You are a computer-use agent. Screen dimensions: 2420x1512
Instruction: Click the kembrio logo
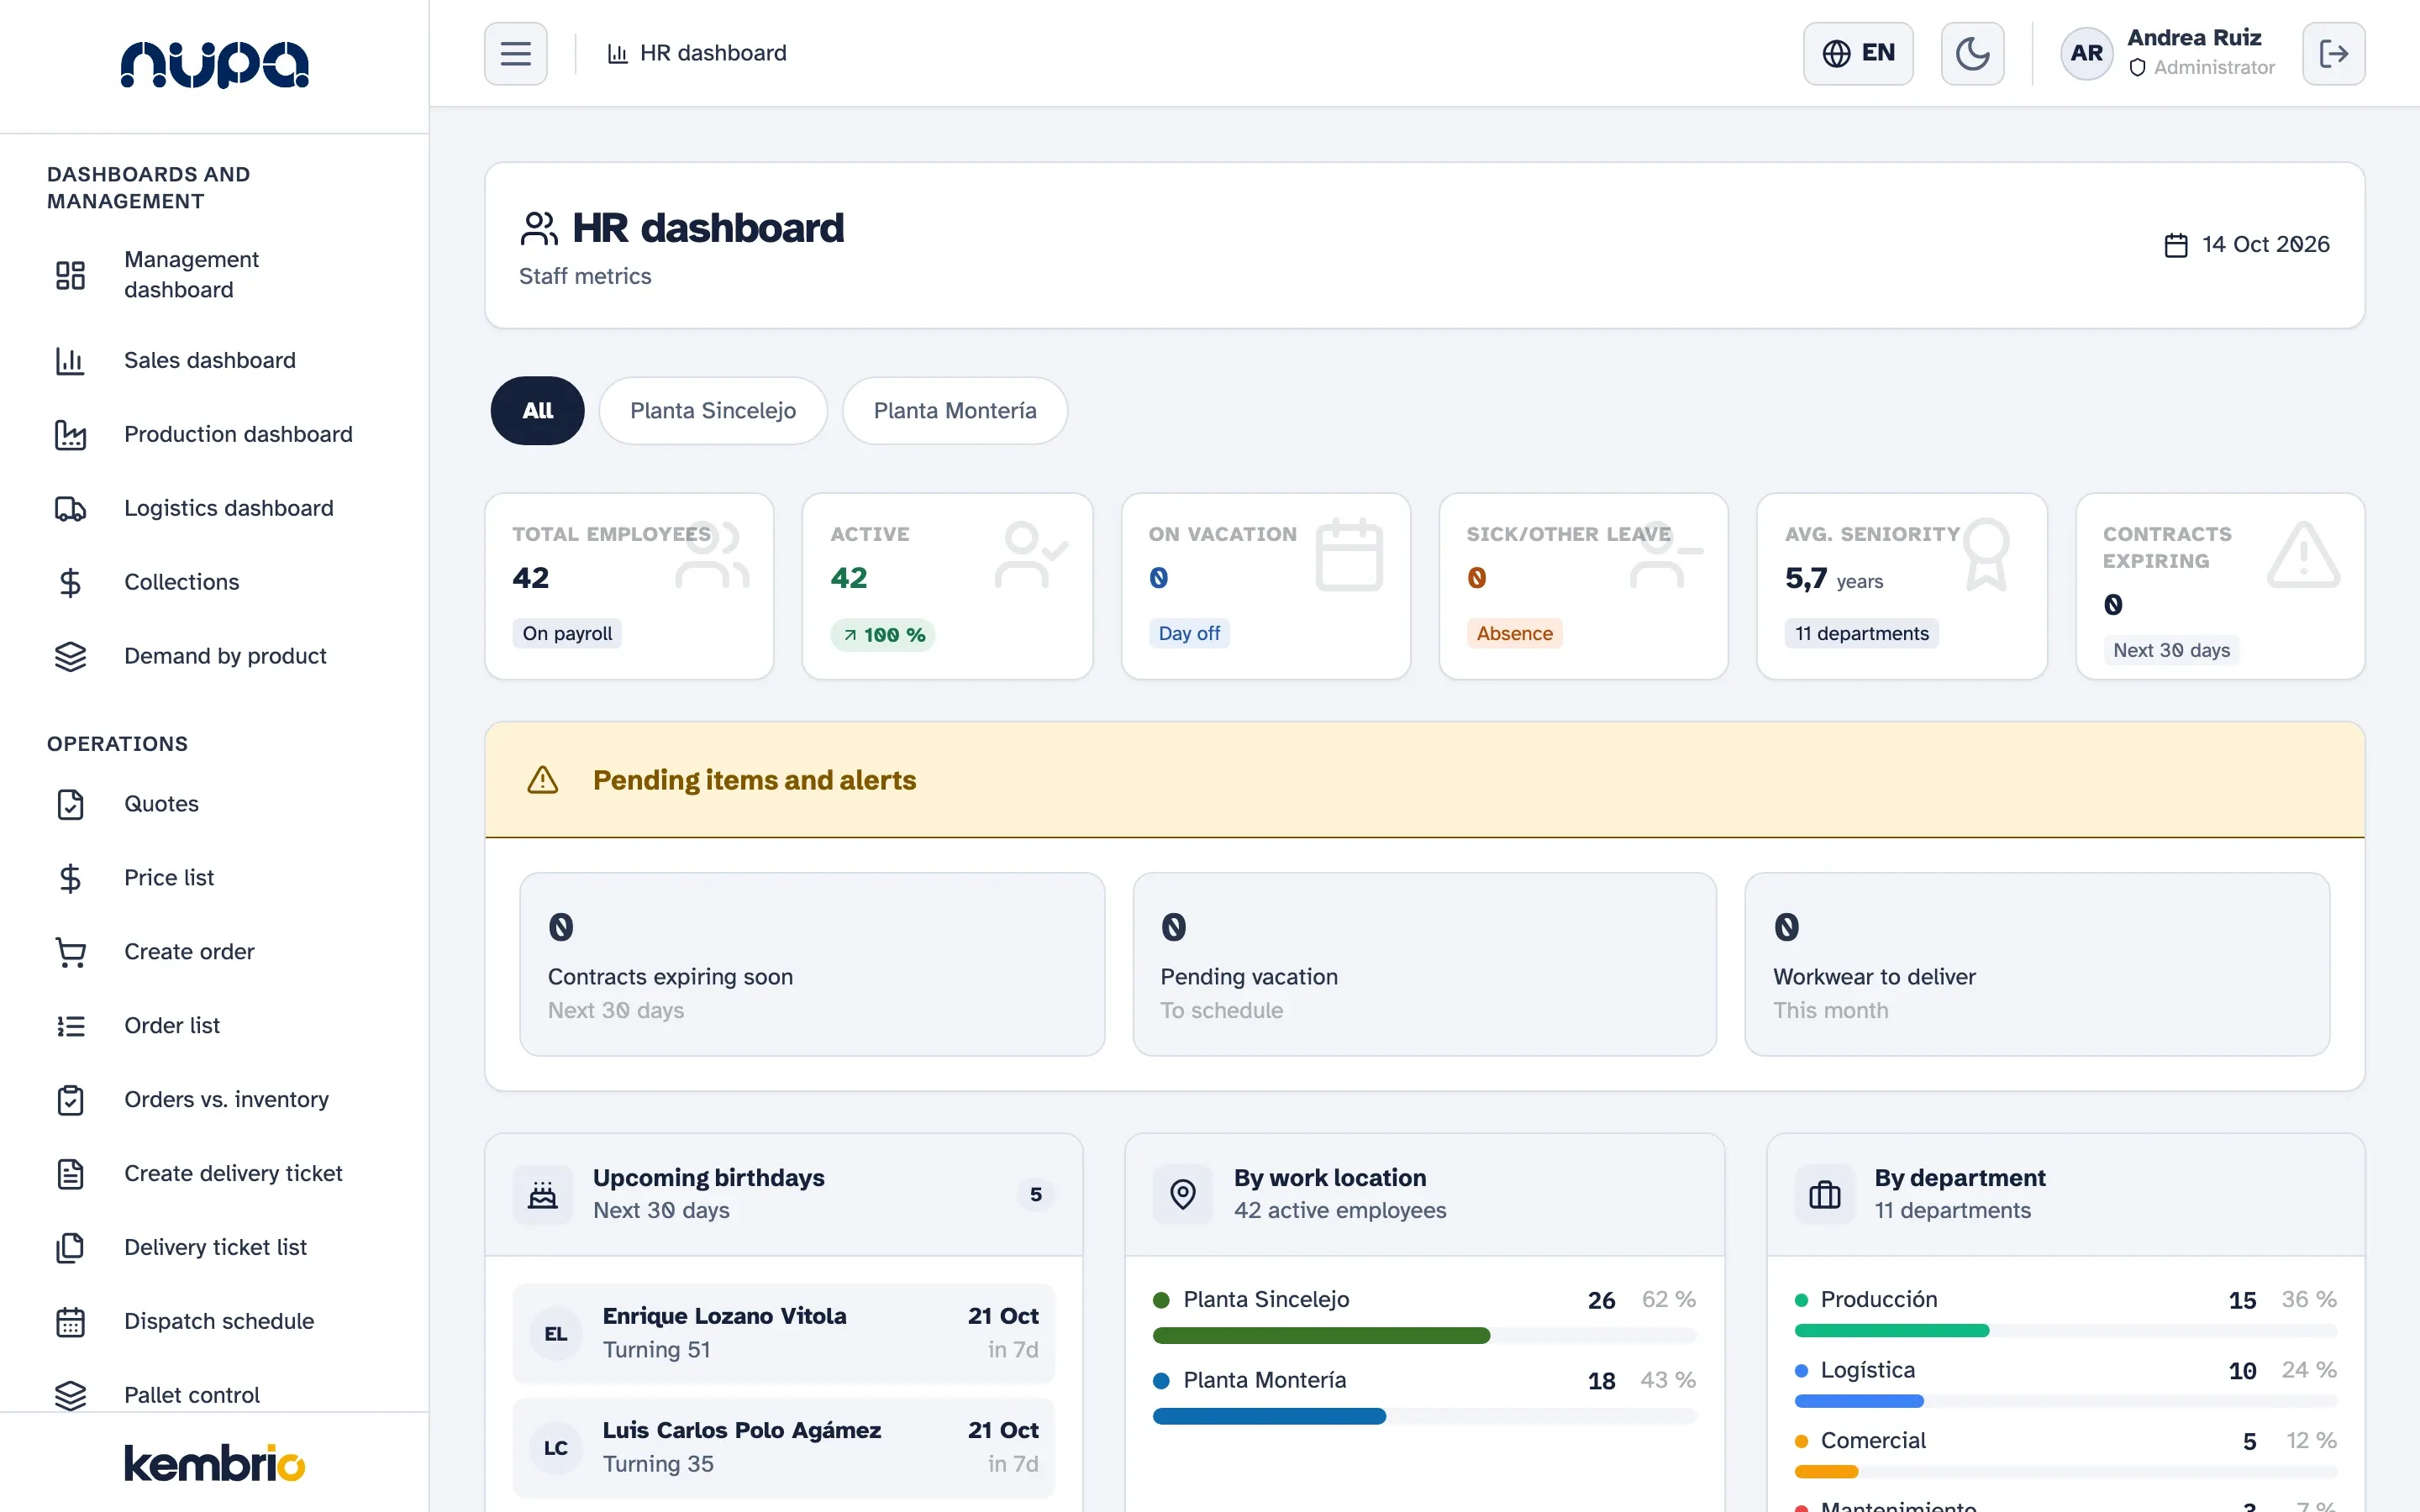214,1463
